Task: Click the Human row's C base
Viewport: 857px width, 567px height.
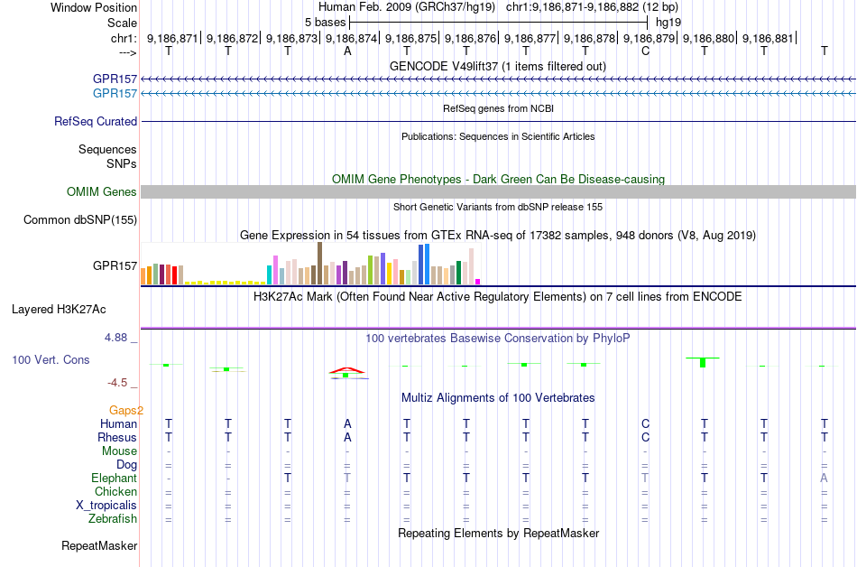Action: coord(646,423)
